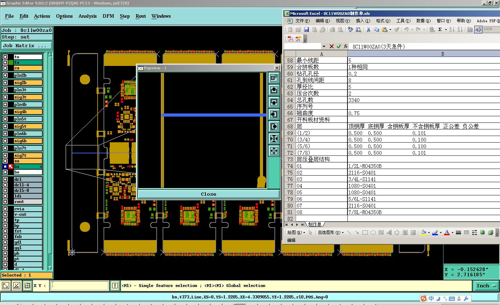The width and height of the screenshot is (500, 305).
Task: Click the exclamation mark icon near XY field
Action: [x=115, y=286]
